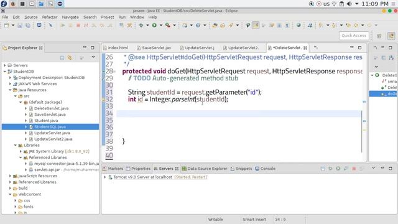Open the Snippets tab
Image resolution: width=398 pixels, height=224 pixels.
(241, 169)
